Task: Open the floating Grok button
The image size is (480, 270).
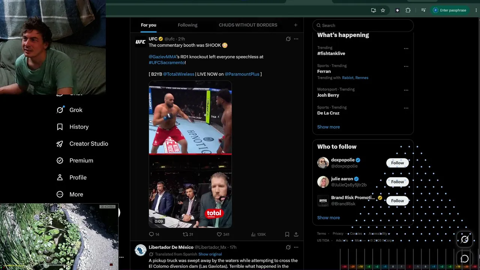Action: coord(465,239)
